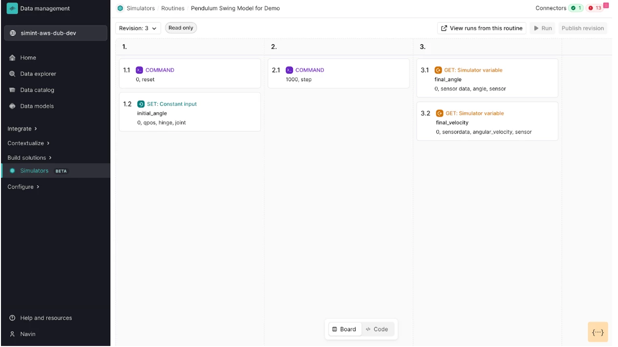Viewport: 618px width, 347px height.
Task: Switch to Code view
Action: (377, 329)
